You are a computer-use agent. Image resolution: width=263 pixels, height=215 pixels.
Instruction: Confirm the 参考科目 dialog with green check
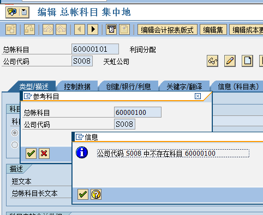(31, 153)
